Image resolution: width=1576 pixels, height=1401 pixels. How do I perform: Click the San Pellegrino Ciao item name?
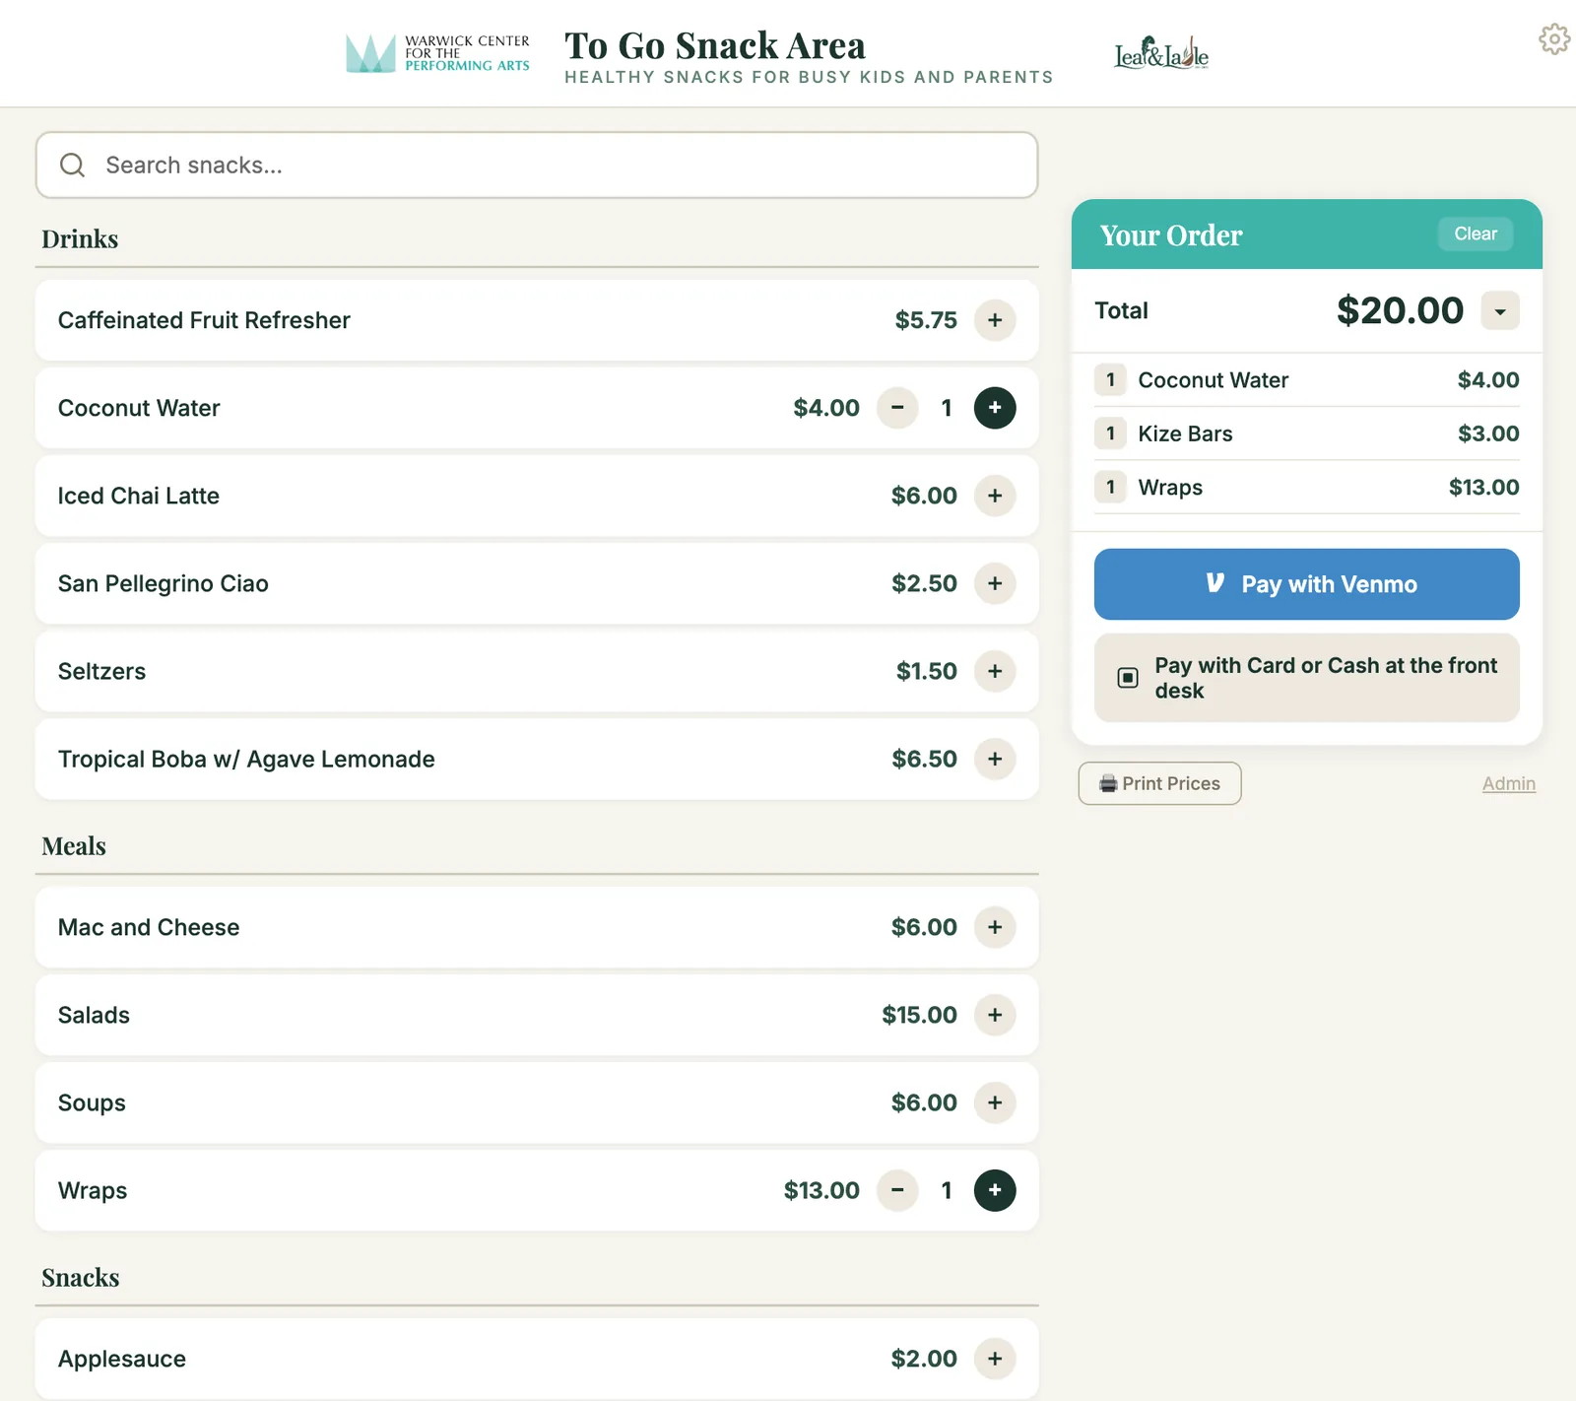pyautogui.click(x=164, y=583)
